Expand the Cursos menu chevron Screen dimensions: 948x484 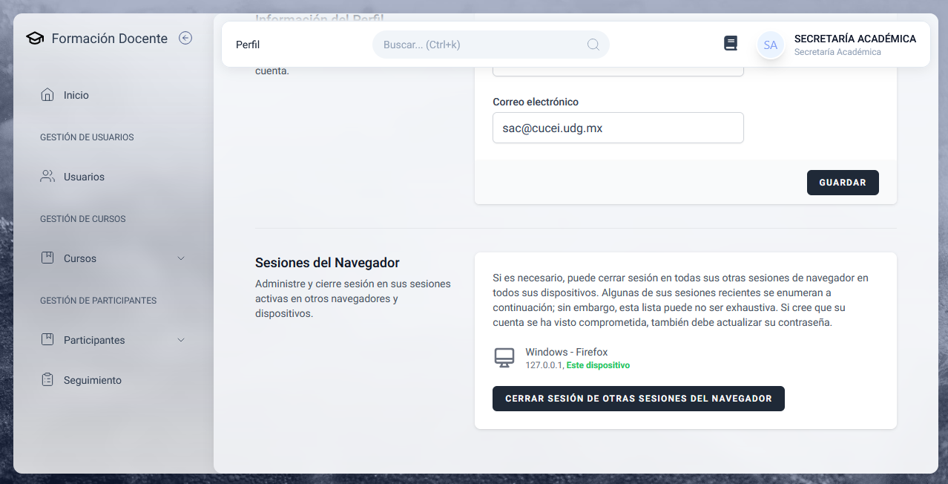[181, 258]
